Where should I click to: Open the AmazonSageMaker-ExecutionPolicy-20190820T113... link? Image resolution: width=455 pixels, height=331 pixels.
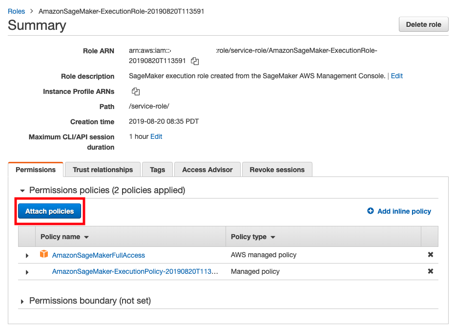[135, 271]
